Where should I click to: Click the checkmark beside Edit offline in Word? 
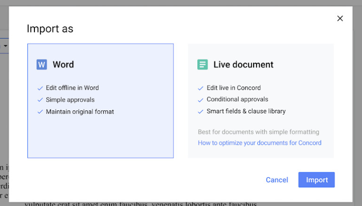40,88
